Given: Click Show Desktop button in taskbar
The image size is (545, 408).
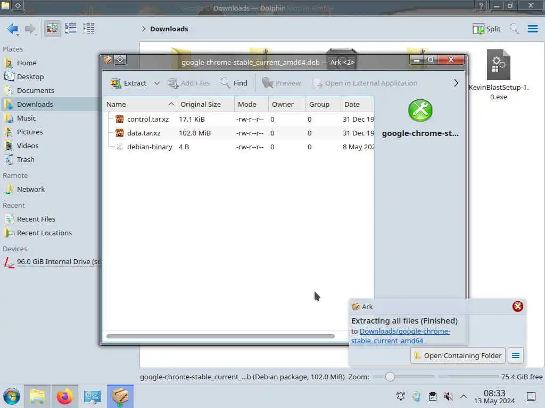Looking at the screenshot, I should [x=531, y=396].
